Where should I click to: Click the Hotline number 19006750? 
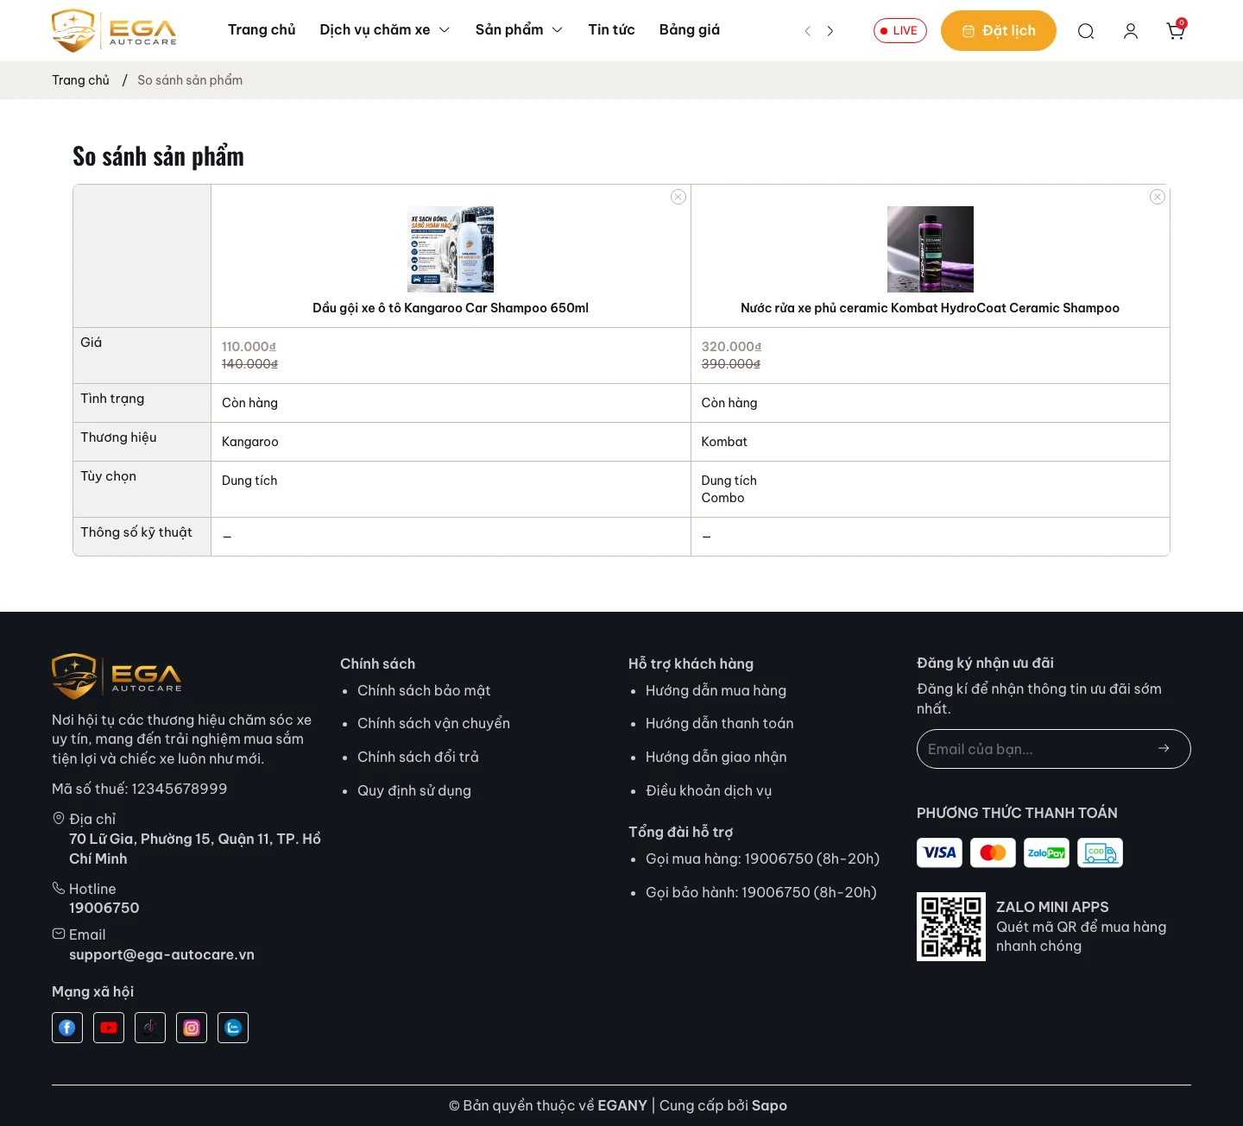click(x=104, y=908)
